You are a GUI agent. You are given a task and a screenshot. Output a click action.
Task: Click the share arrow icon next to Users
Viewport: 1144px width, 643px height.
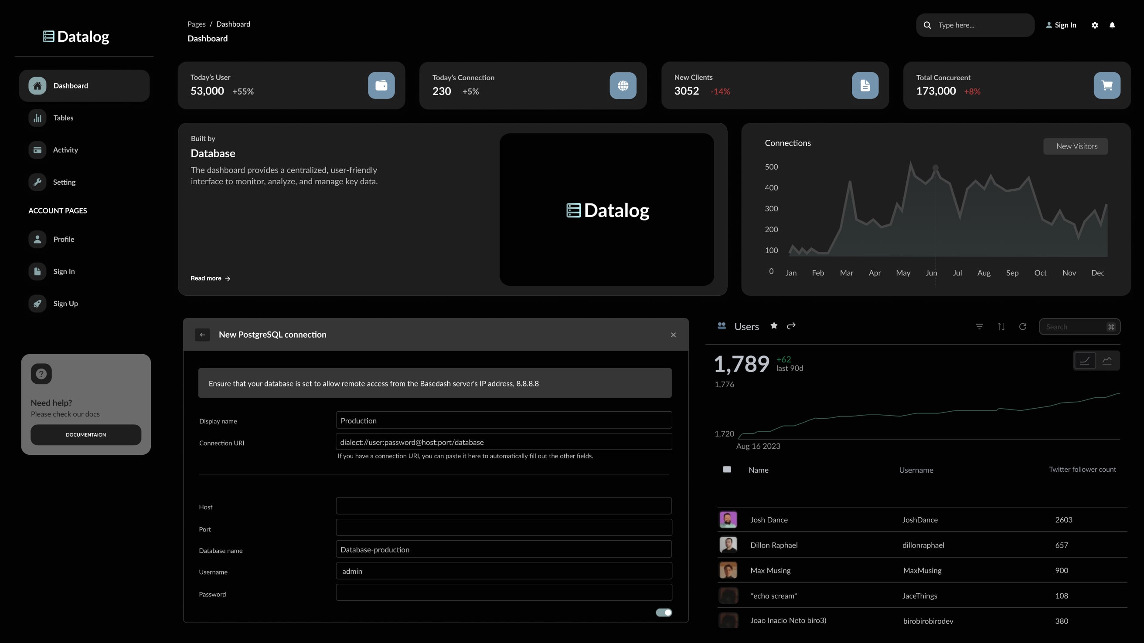point(791,326)
